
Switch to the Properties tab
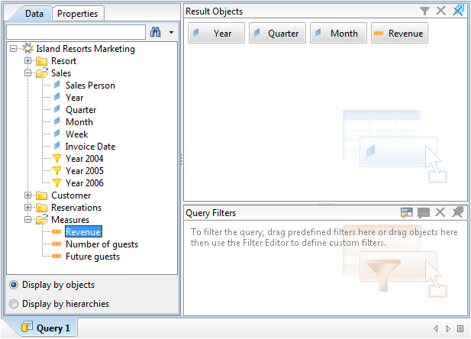click(x=78, y=14)
